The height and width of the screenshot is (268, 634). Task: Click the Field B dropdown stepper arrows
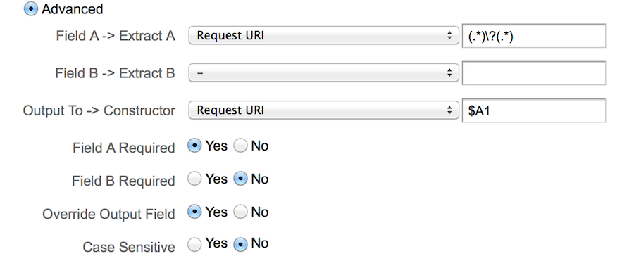click(x=449, y=73)
